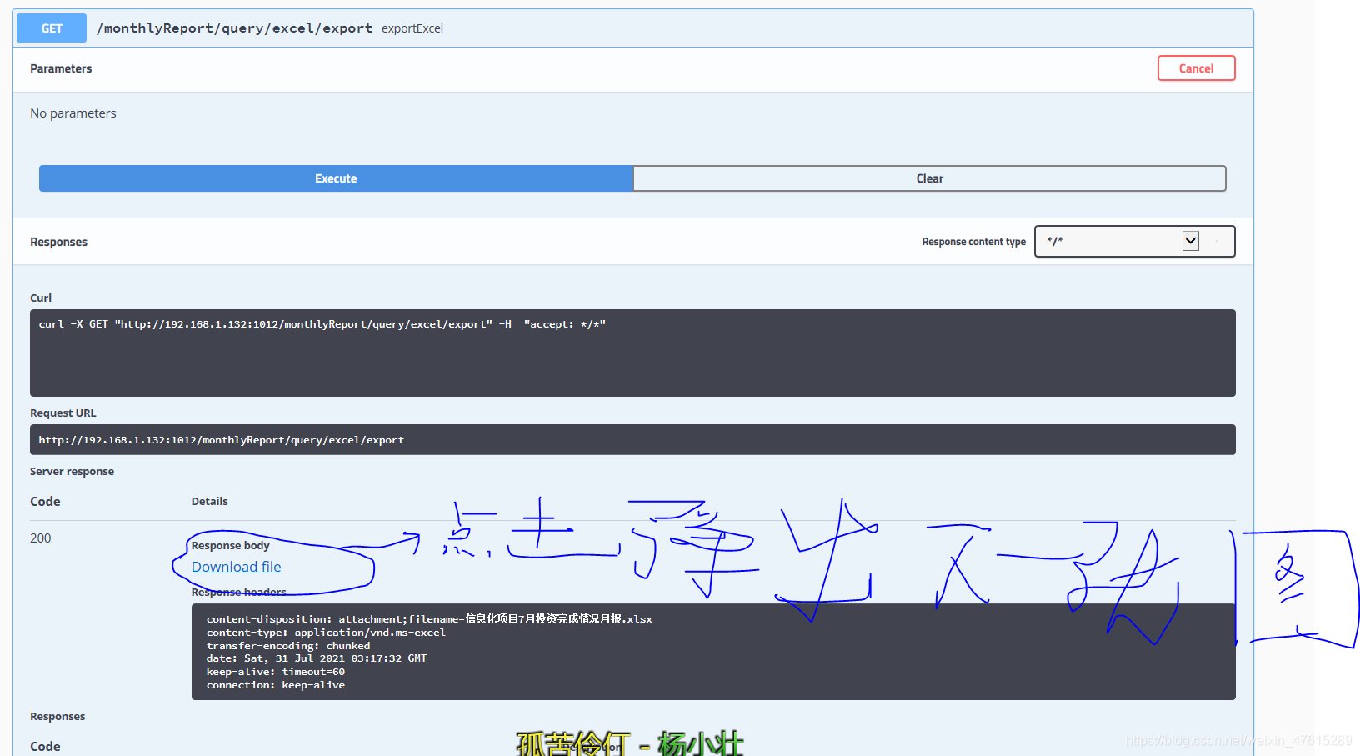
Task: Click the Request URL label
Action: pyautogui.click(x=63, y=413)
